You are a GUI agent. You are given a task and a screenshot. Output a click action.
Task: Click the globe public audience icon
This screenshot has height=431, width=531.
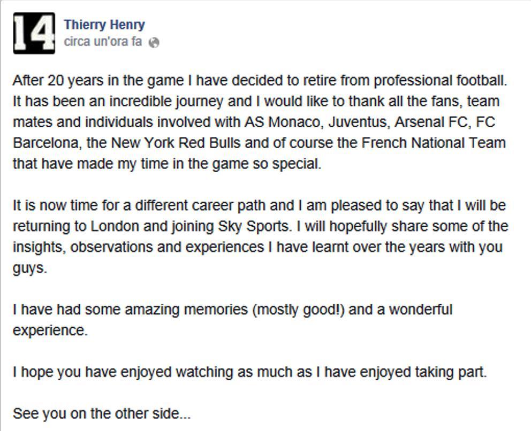(154, 43)
